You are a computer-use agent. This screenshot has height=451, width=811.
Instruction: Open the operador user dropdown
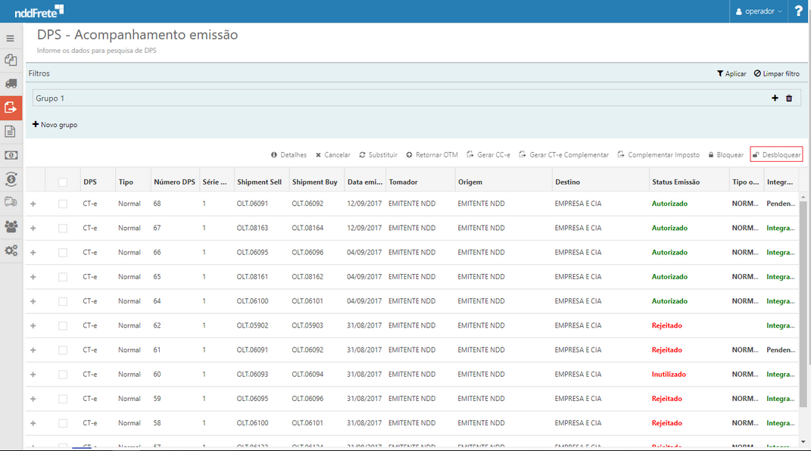click(760, 11)
